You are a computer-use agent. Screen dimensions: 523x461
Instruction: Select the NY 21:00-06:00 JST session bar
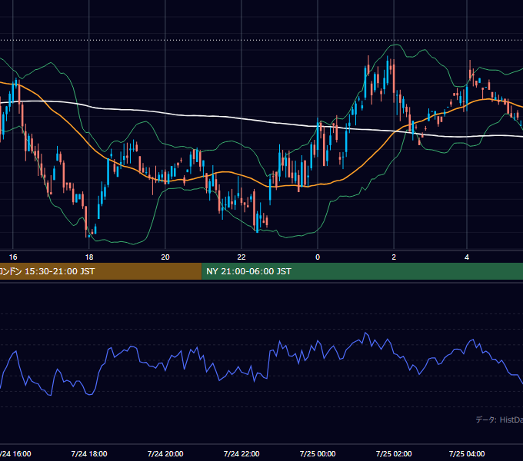point(362,271)
